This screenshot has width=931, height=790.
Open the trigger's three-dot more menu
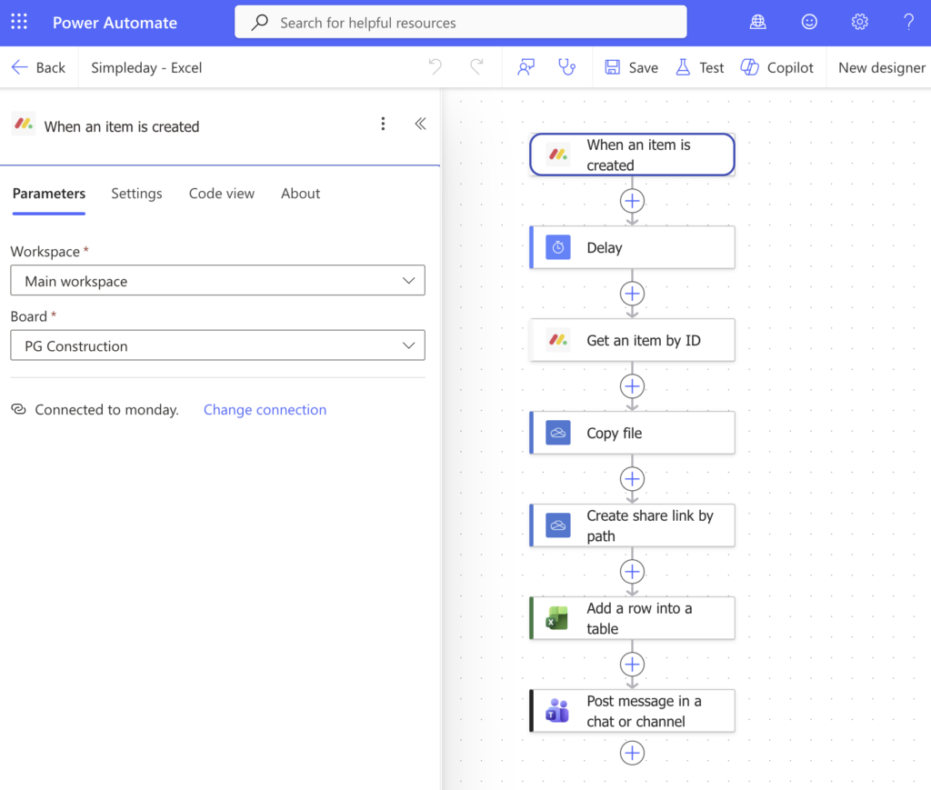383,124
